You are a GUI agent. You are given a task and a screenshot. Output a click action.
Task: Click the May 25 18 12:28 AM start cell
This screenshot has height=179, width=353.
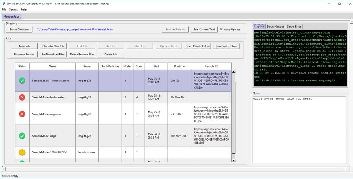(x=156, y=97)
